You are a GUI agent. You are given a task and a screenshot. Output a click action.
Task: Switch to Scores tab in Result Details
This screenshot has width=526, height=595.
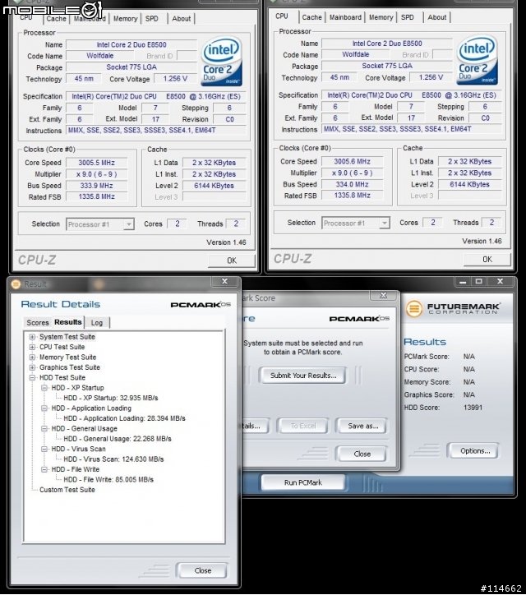[x=38, y=322]
